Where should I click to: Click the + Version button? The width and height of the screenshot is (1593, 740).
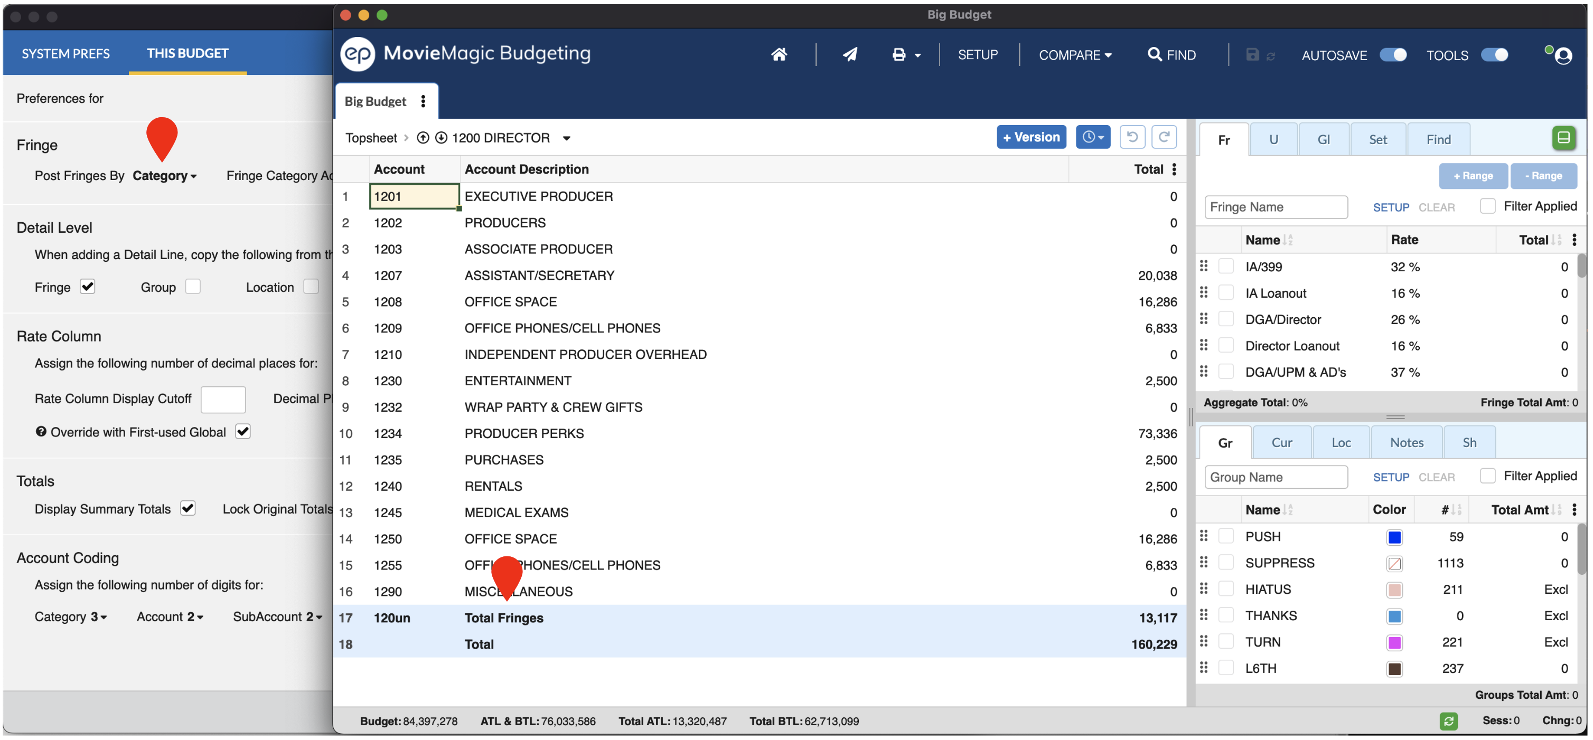tap(1031, 137)
